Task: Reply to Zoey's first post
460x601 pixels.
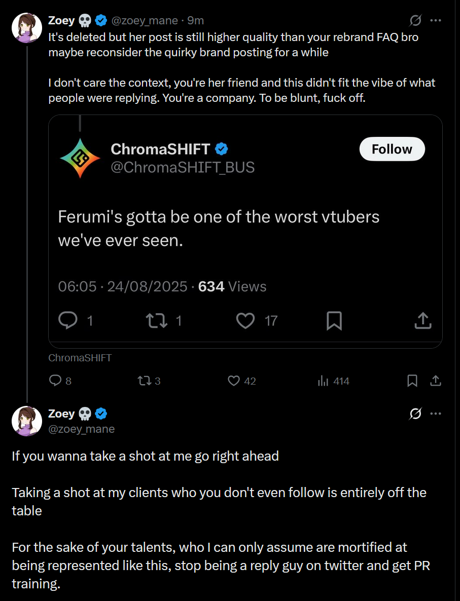Action: (x=55, y=381)
